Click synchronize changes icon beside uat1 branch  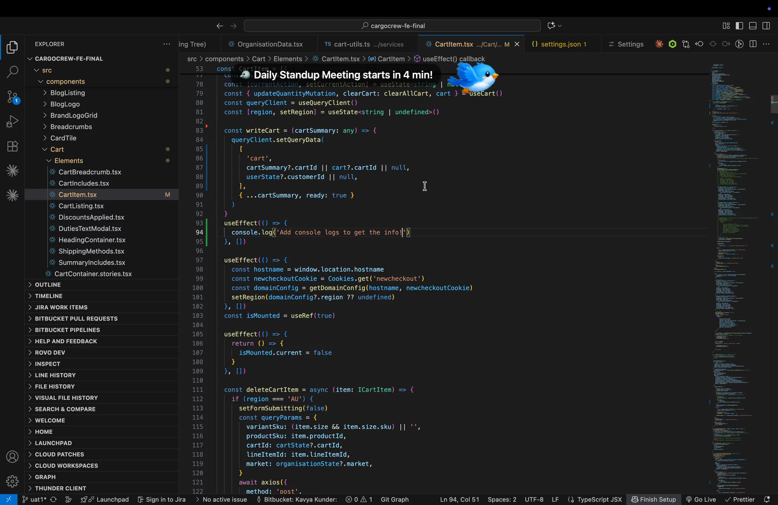click(x=54, y=499)
